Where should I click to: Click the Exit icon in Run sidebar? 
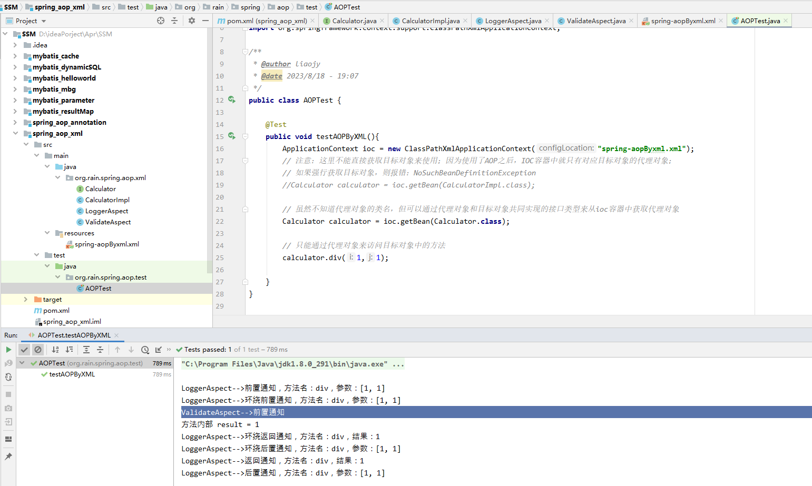coord(8,422)
